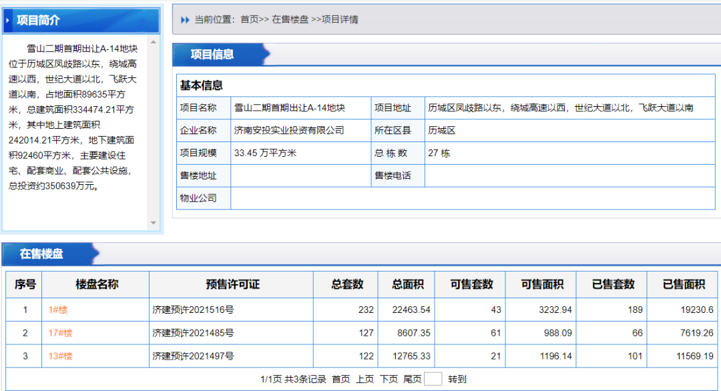Click sold units value 189

pyautogui.click(x=635, y=310)
